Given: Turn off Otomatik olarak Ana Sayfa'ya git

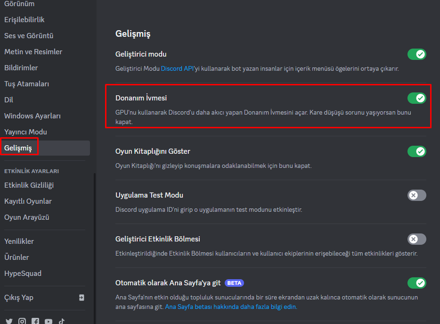Looking at the screenshot, I should 416,283.
